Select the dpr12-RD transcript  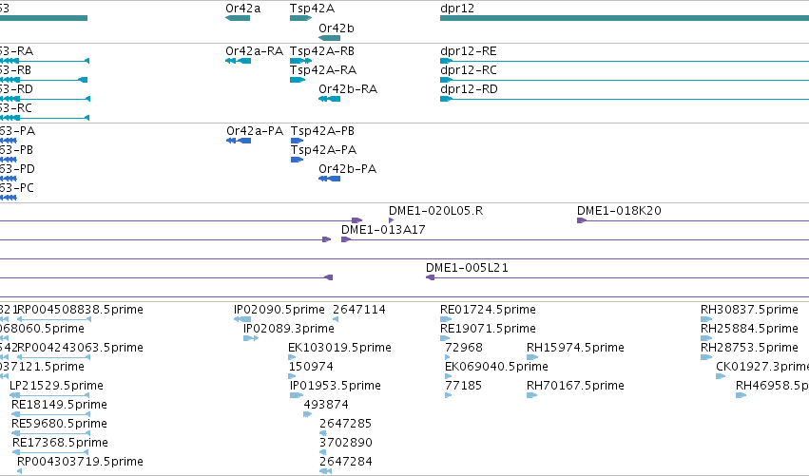coord(625,99)
